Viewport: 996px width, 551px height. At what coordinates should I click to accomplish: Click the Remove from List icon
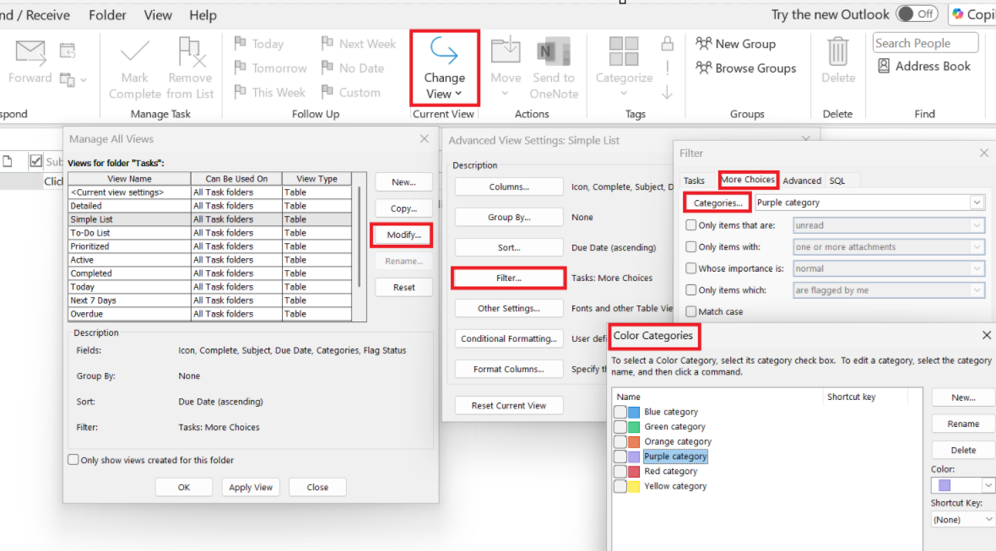(191, 52)
